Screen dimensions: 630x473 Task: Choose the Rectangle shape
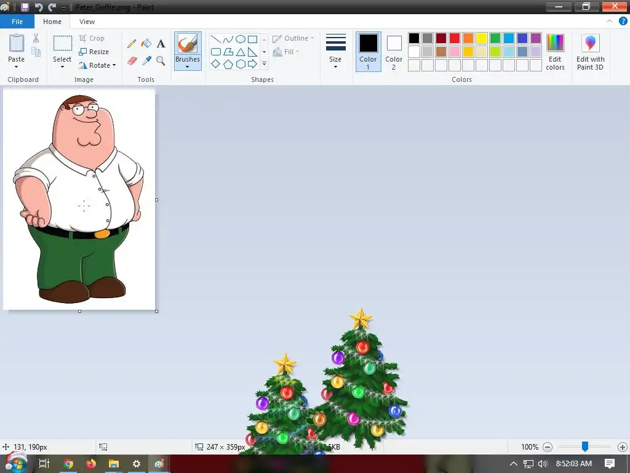[252, 39]
